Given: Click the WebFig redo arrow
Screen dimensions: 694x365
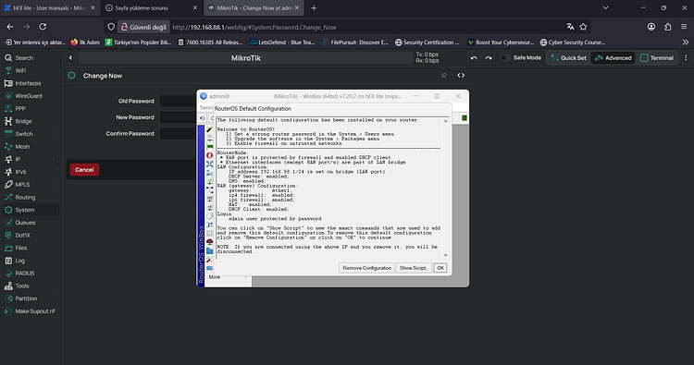Looking at the screenshot, I should point(489,58).
